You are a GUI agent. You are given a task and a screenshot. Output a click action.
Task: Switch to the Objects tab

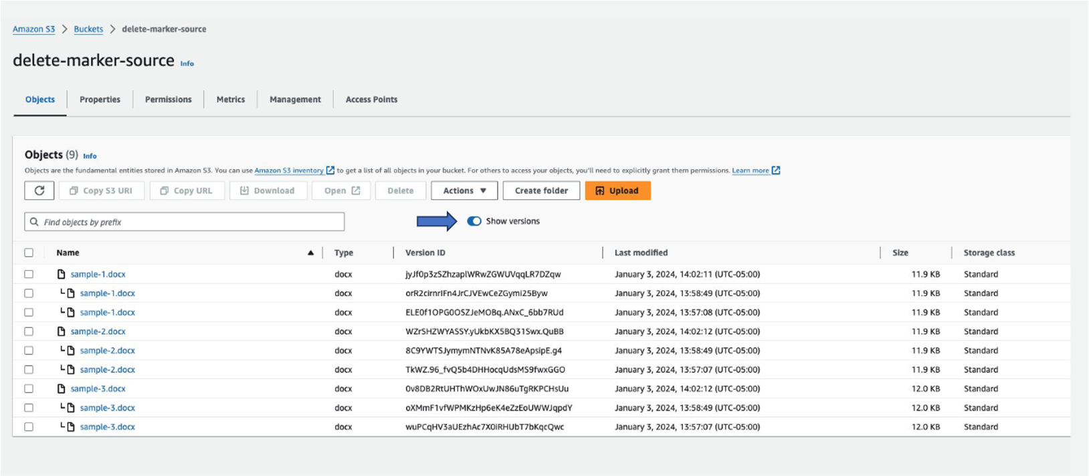click(x=40, y=100)
